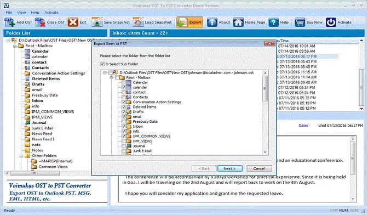368x215 pixels.
Task: Click the Buy Now cart icon
Action: point(300,22)
